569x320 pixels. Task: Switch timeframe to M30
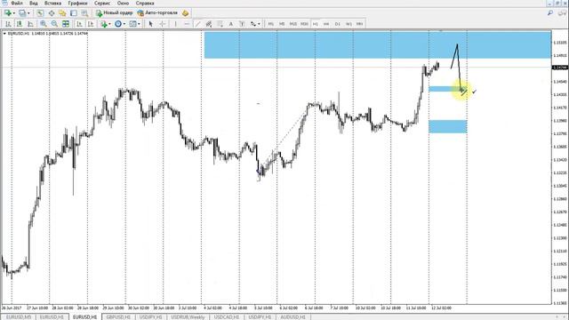(x=304, y=24)
